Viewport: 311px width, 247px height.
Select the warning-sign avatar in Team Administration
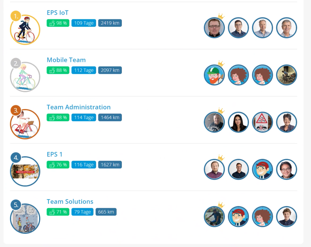coord(262,122)
